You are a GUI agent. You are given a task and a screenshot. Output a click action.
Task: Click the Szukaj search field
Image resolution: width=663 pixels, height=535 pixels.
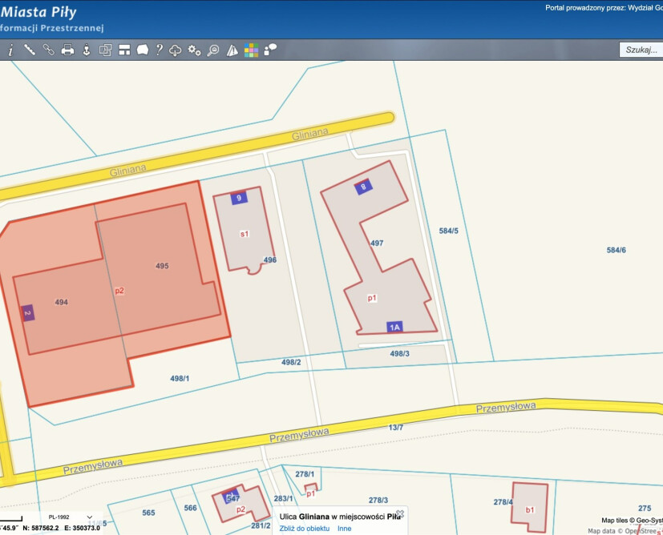pyautogui.click(x=641, y=50)
